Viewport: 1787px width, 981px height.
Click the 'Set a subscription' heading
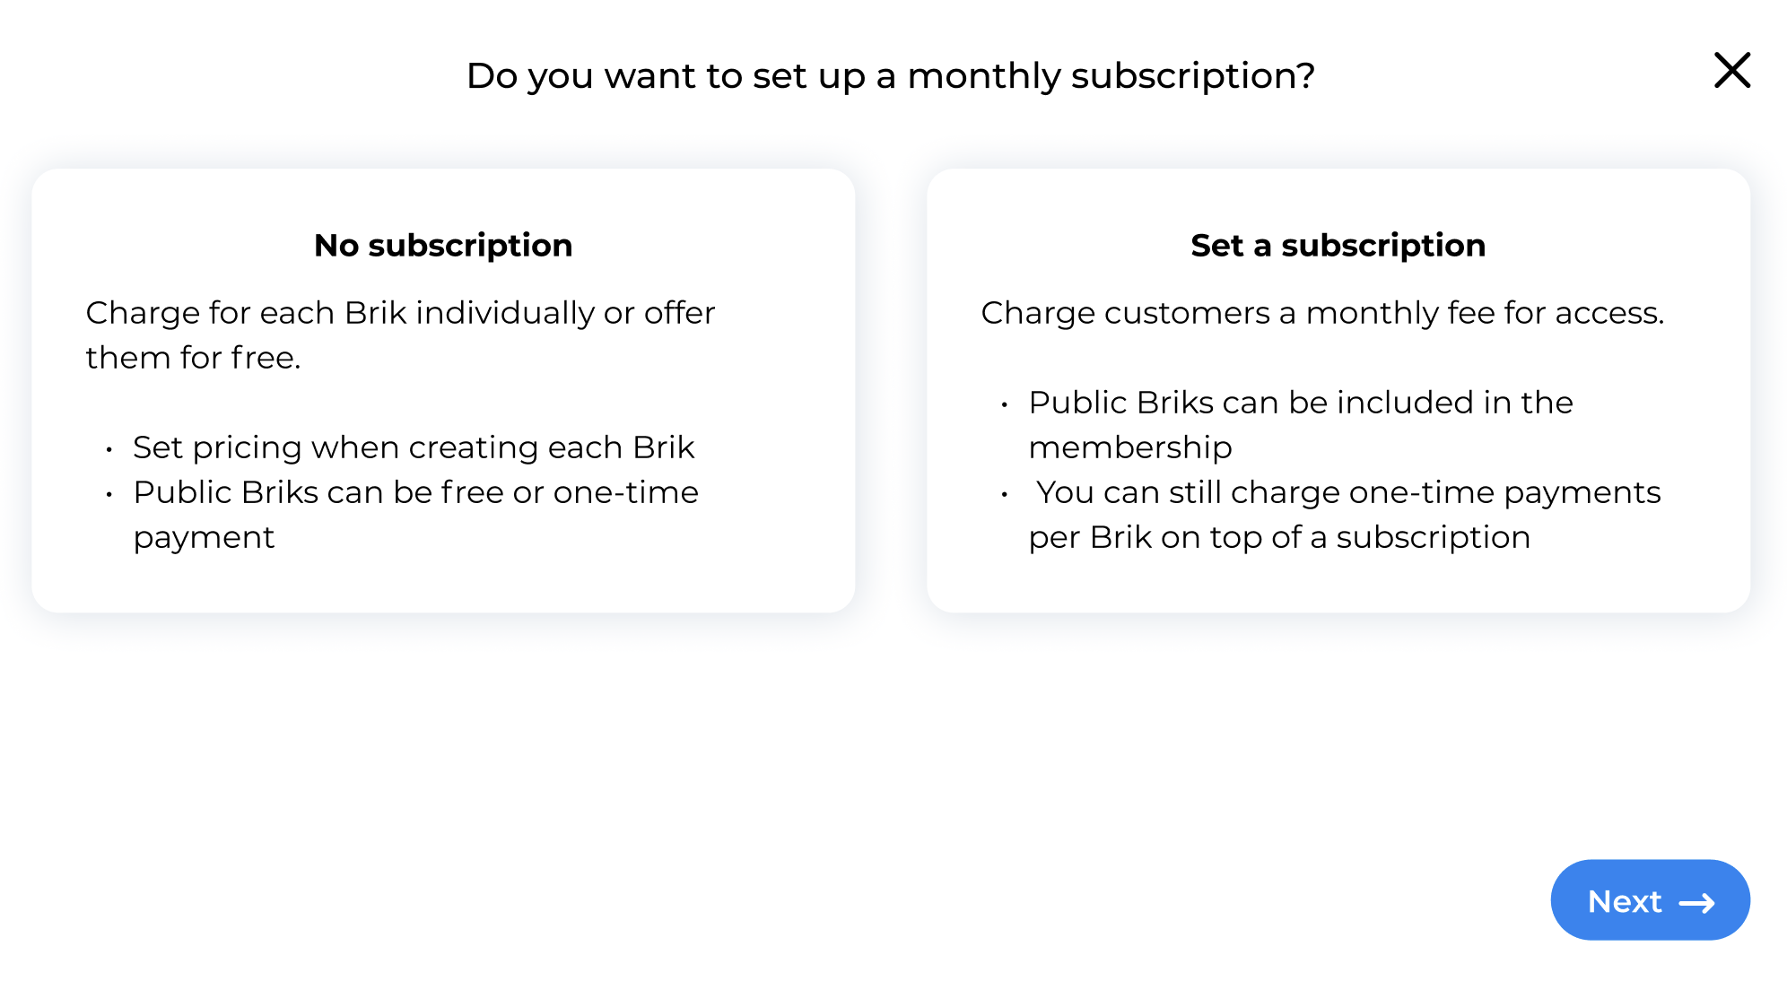click(x=1338, y=245)
